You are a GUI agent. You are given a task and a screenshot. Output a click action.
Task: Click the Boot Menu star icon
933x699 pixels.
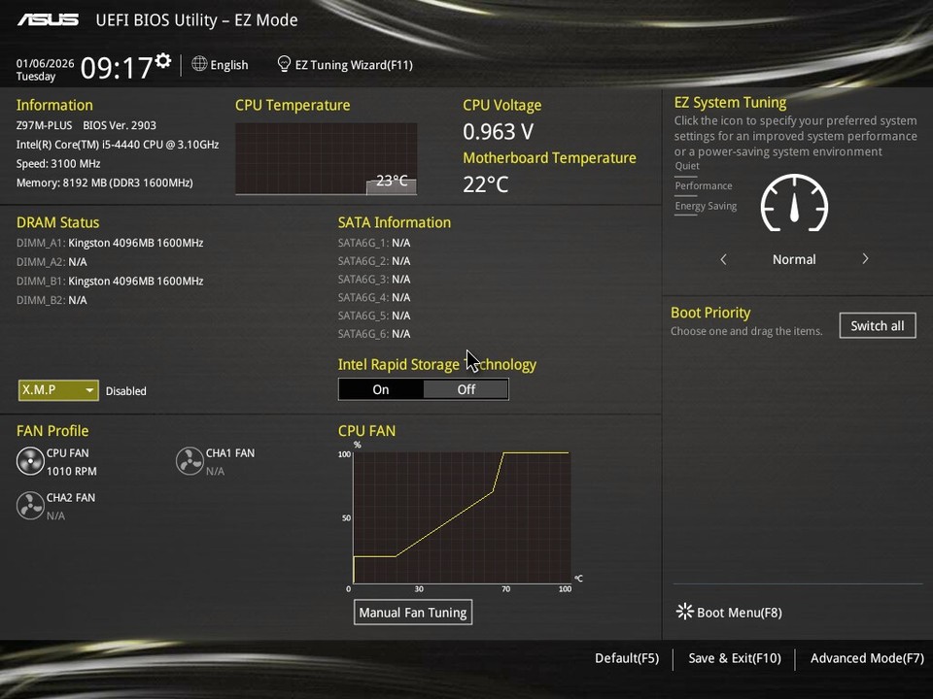[685, 612]
